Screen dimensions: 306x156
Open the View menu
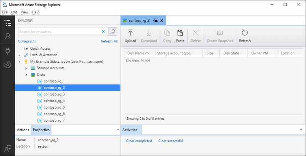(x=24, y=12)
